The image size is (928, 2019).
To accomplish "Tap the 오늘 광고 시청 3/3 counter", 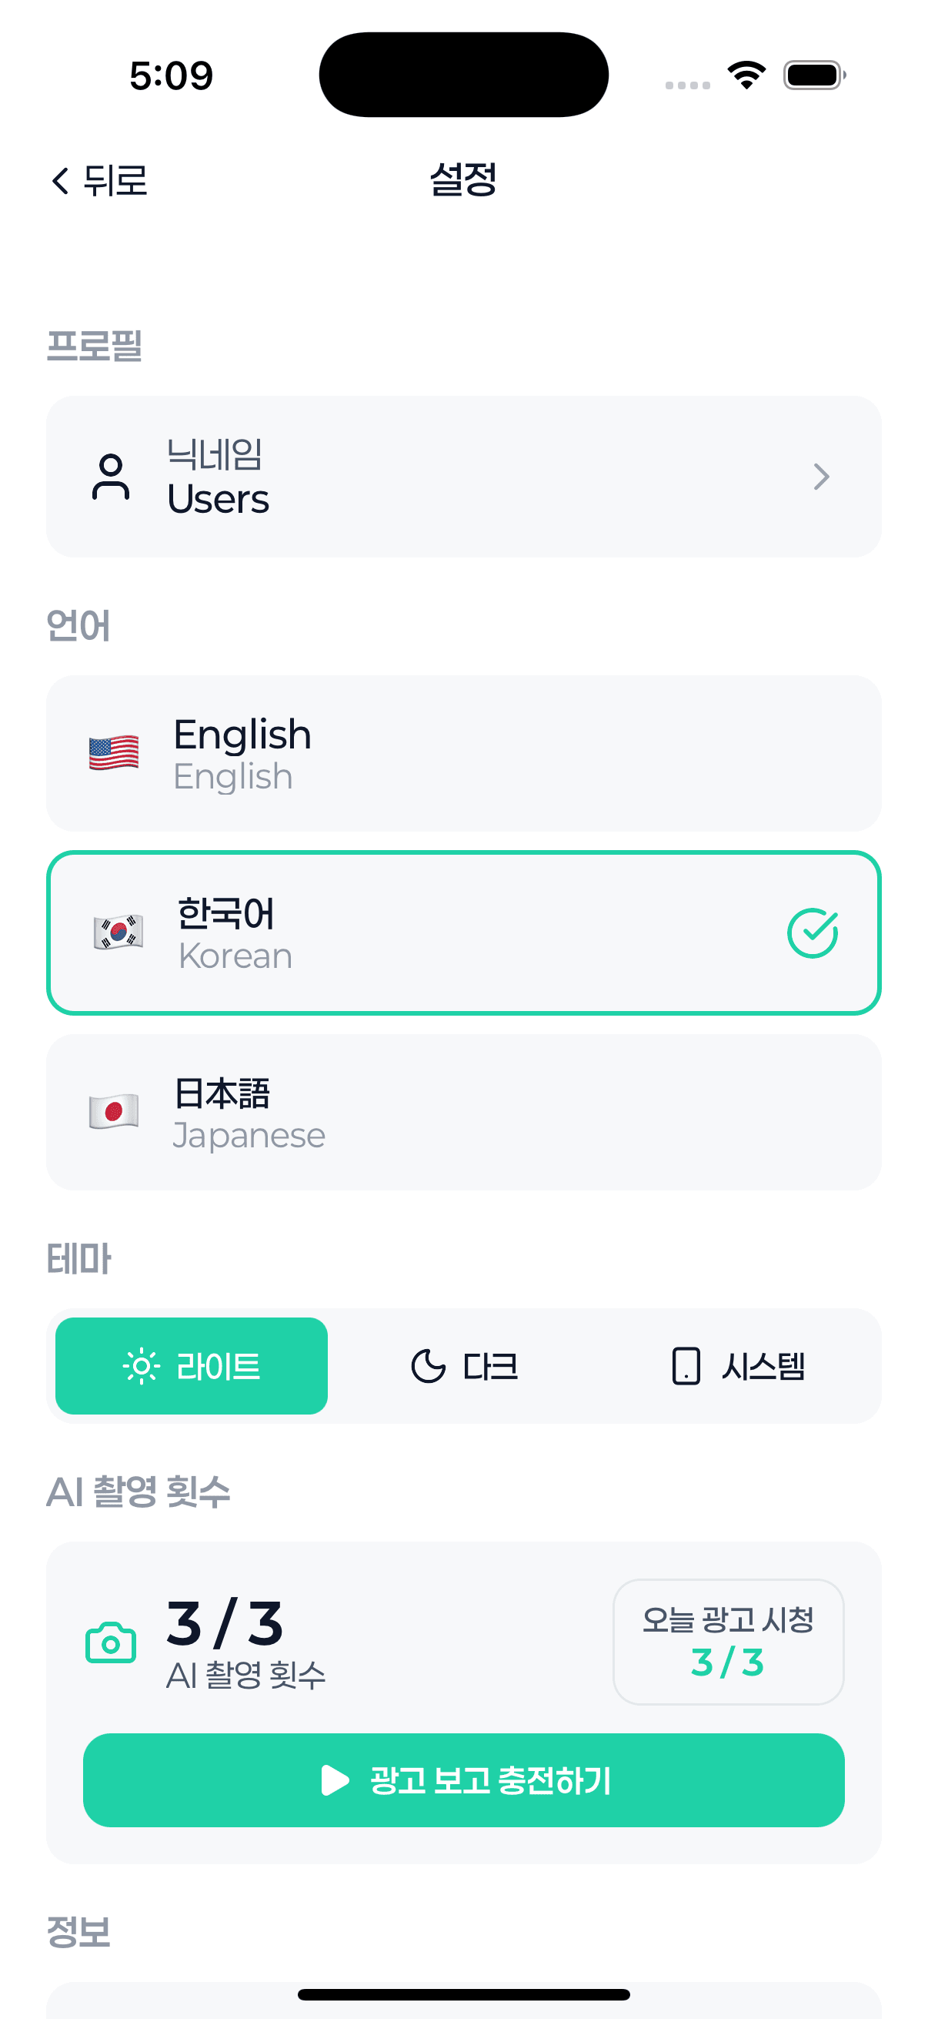I will point(727,1641).
